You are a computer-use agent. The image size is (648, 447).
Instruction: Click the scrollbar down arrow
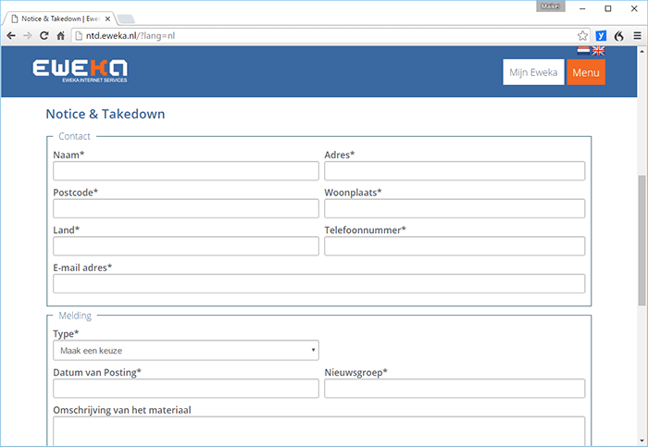point(642,441)
